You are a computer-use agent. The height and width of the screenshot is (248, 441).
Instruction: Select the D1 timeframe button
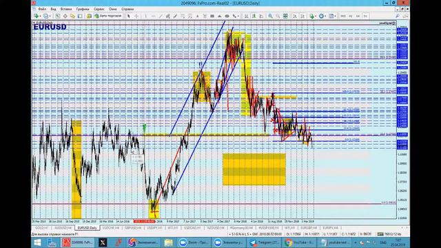click(365, 16)
